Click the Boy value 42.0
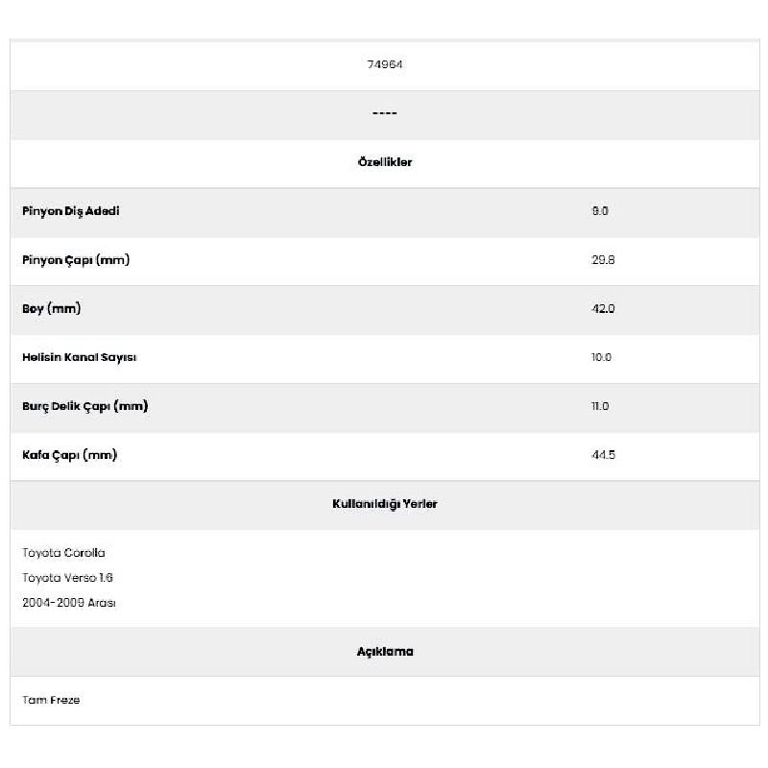Screen dimensions: 768x768 pyautogui.click(x=603, y=308)
